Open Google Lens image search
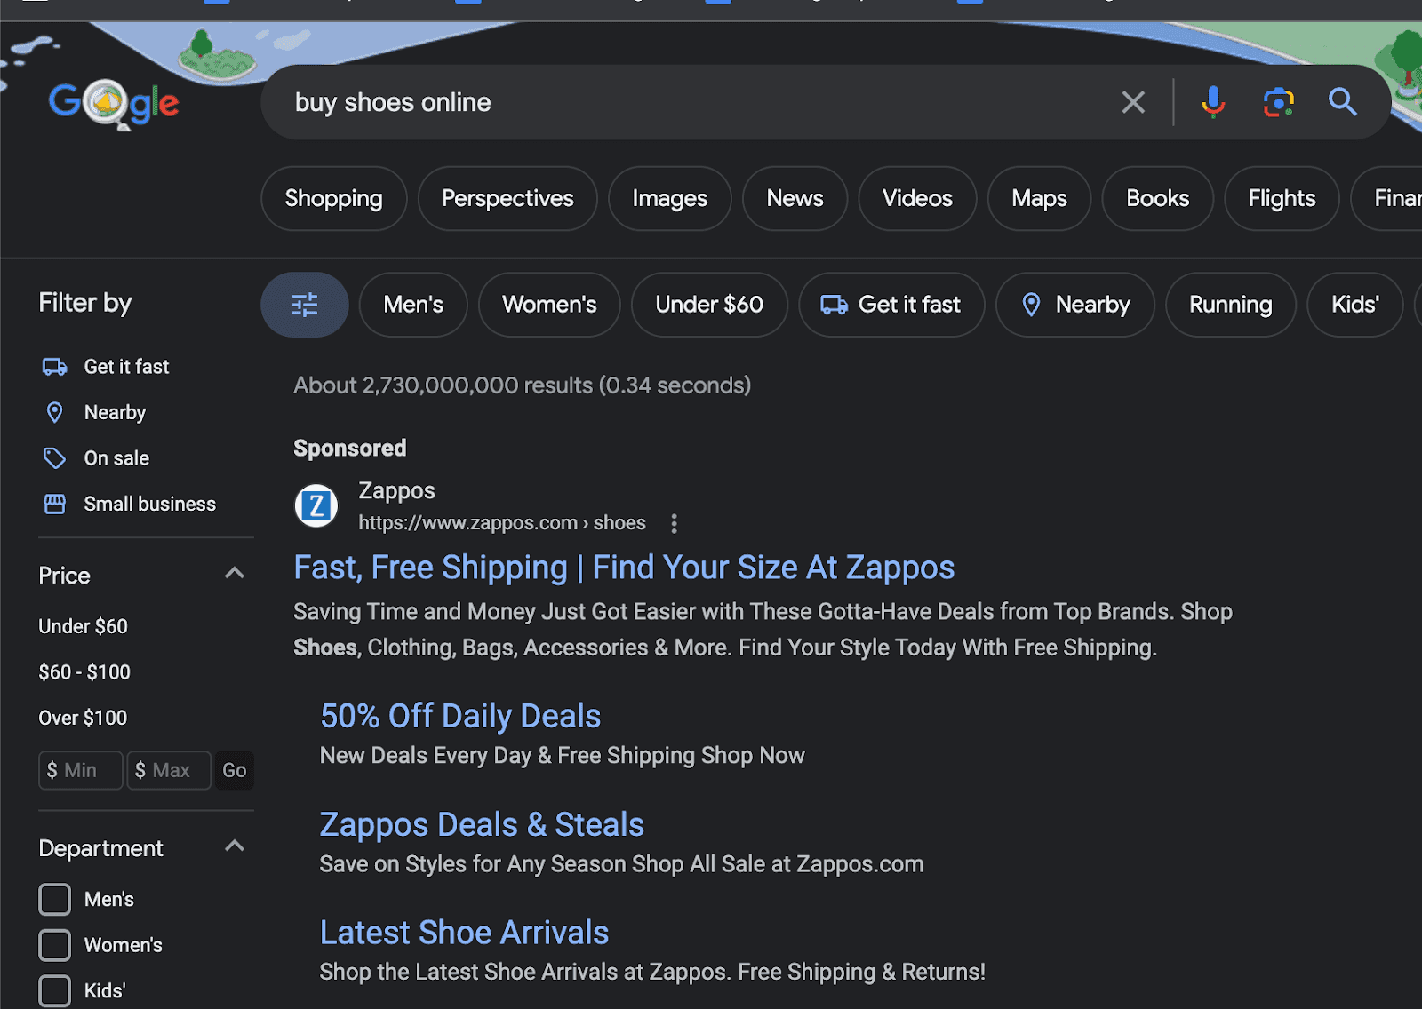The height and width of the screenshot is (1009, 1422). 1278,102
